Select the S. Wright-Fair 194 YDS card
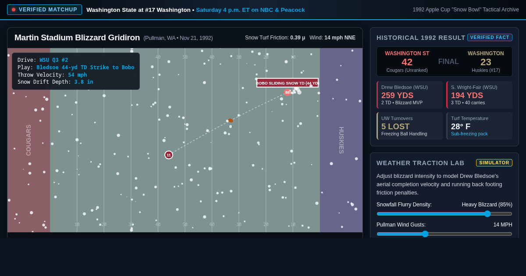 coord(479,95)
